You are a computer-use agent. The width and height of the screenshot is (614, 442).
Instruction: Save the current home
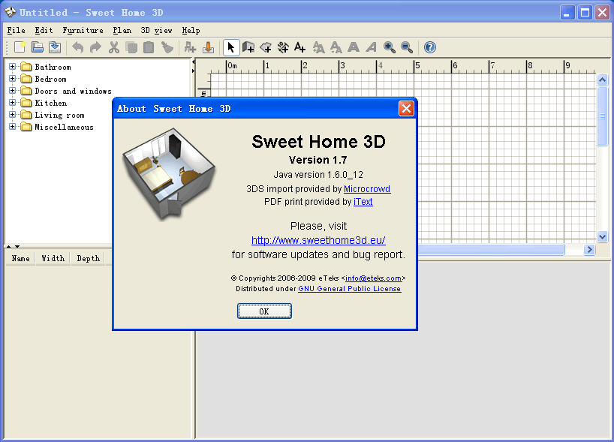[x=53, y=47]
